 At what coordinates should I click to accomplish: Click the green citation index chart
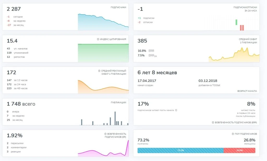[103, 53]
